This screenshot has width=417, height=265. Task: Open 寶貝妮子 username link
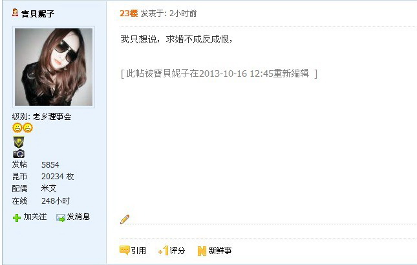37,14
